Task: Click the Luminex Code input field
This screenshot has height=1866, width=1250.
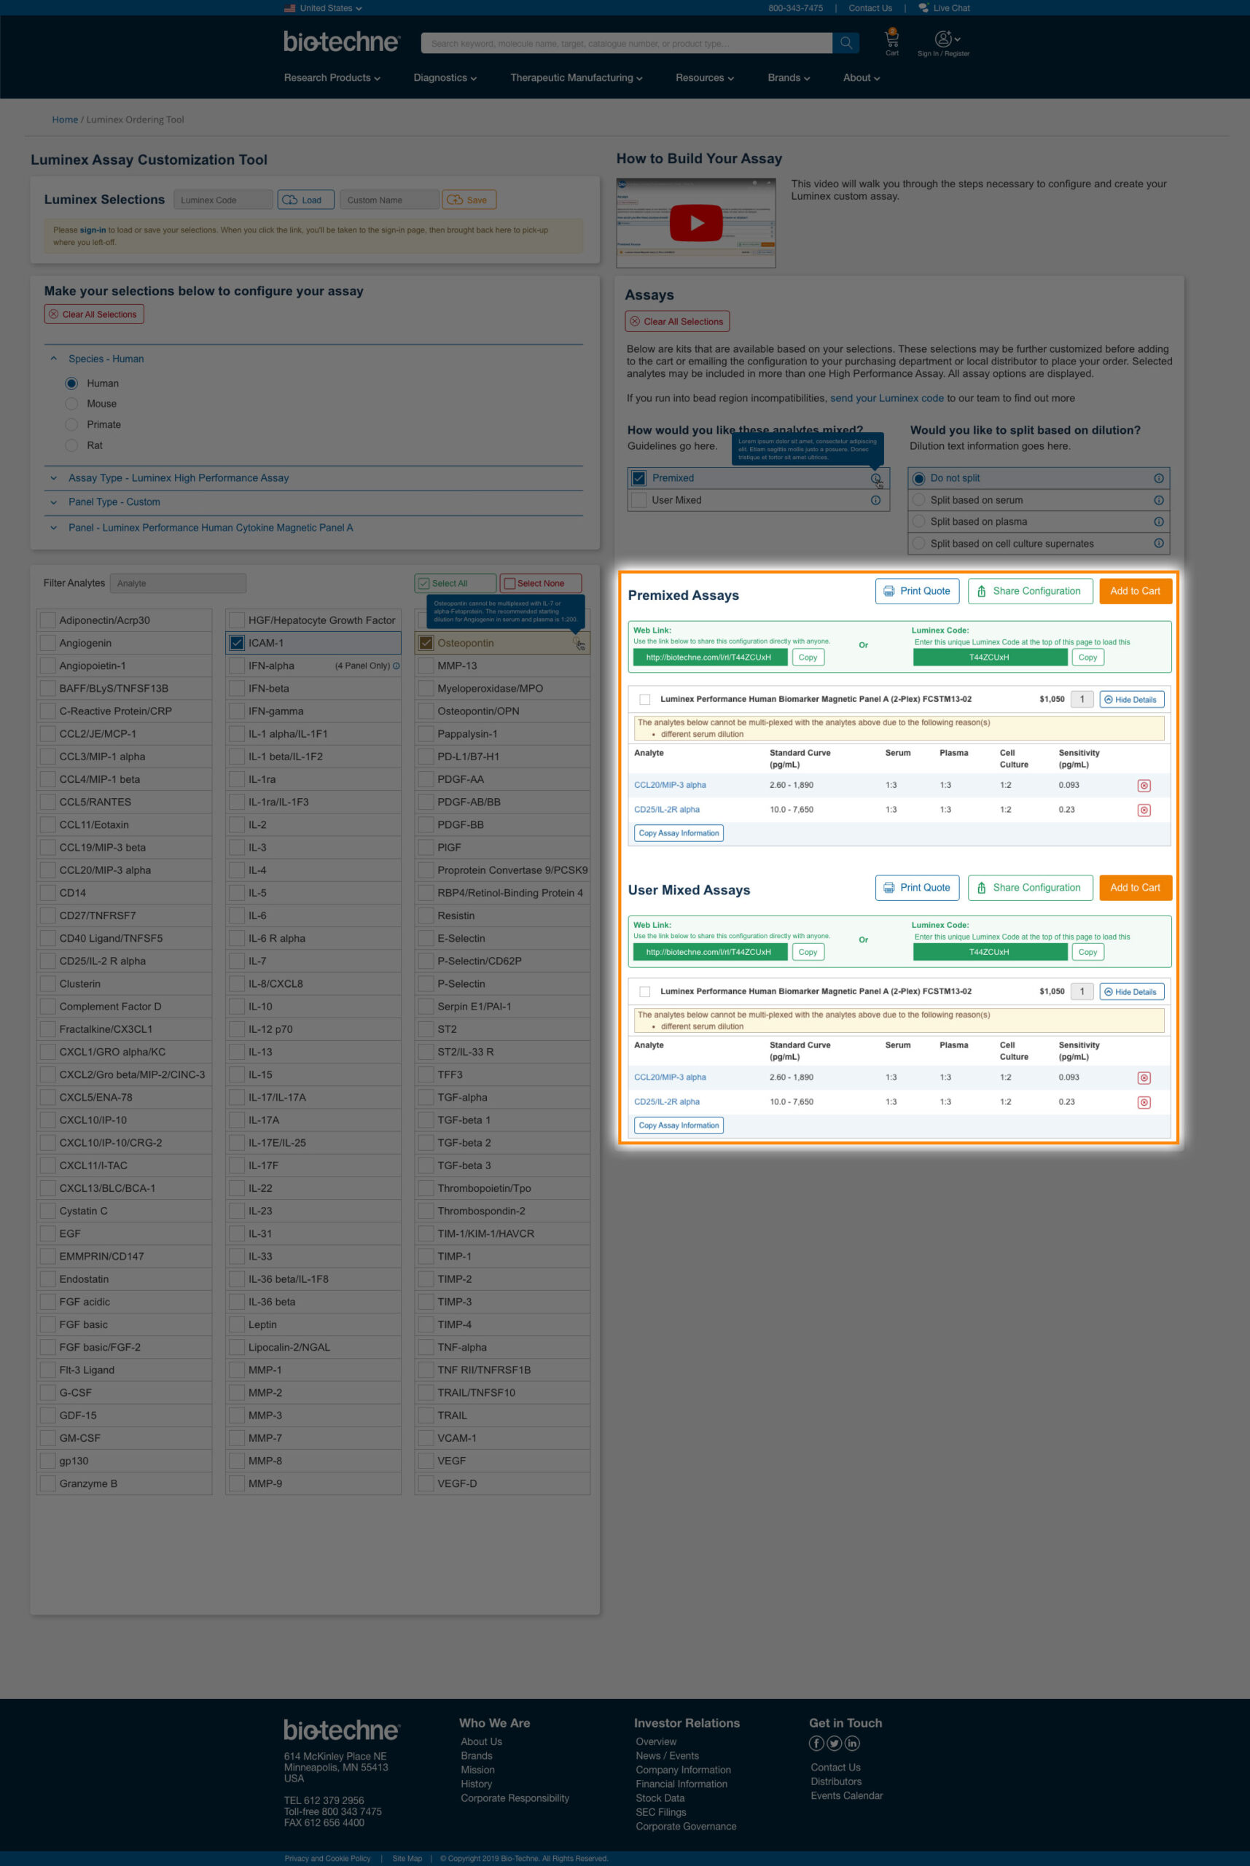Action: point(223,200)
